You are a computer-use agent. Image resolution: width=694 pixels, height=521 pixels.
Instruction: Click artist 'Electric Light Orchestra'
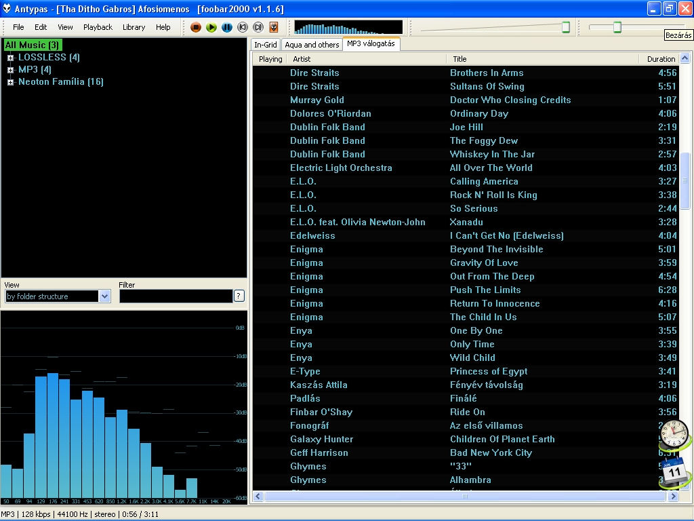click(x=341, y=168)
